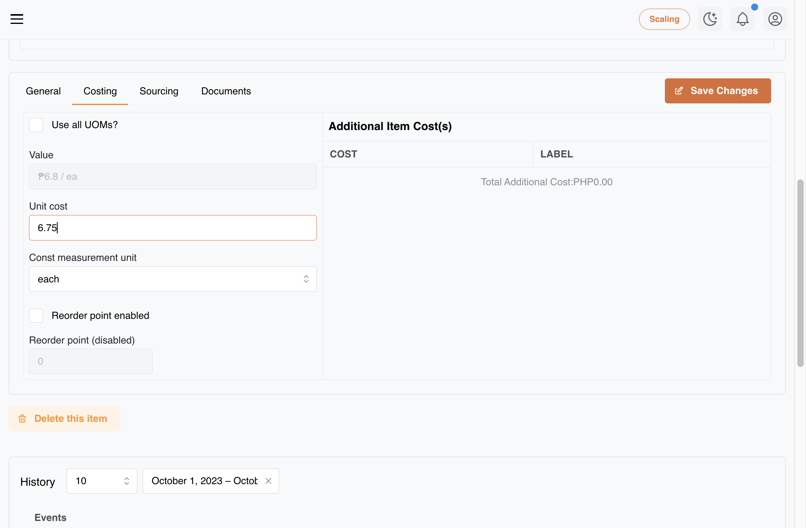The image size is (806, 528).
Task: Click the trash icon on Delete this item
Action: click(22, 419)
